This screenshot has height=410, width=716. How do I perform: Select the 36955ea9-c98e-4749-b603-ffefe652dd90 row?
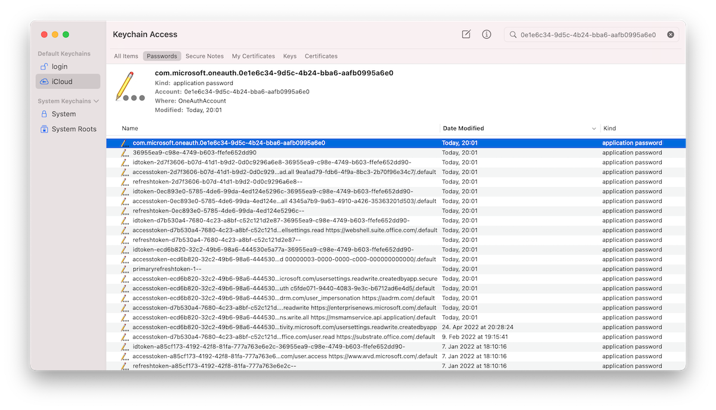195,153
